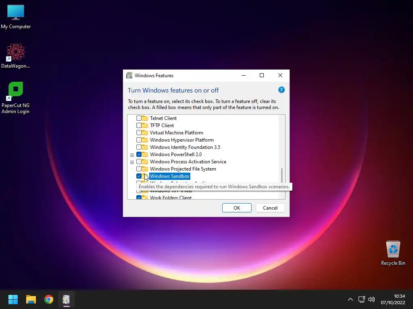413x309 pixels.
Task: Click Windows PowerShell 2.0 folder icon
Action: point(145,154)
